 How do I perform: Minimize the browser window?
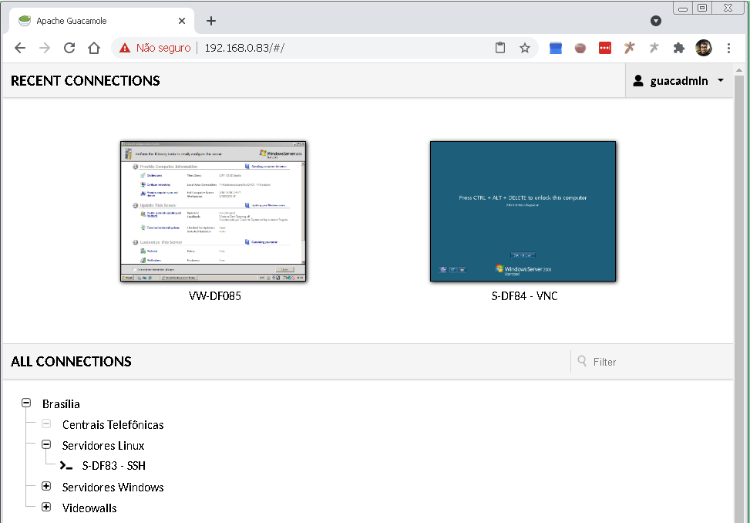point(683,8)
